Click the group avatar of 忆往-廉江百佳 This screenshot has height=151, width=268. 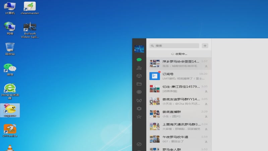point(155,89)
